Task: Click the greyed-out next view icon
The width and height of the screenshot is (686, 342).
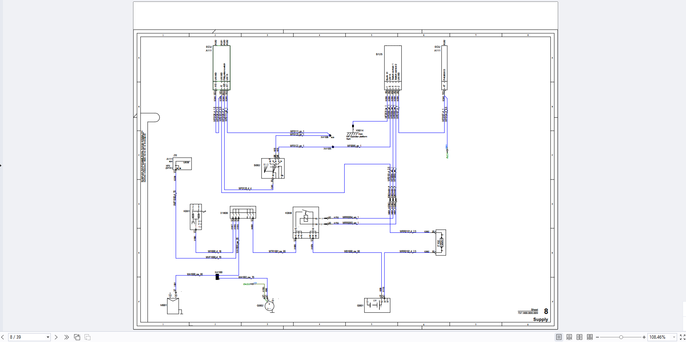Action: (x=87, y=337)
